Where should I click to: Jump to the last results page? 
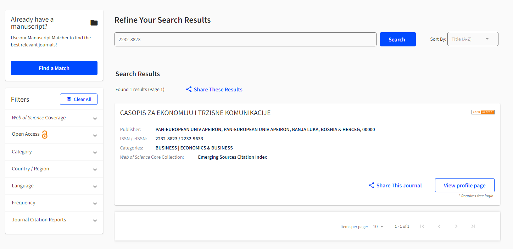[x=473, y=226]
